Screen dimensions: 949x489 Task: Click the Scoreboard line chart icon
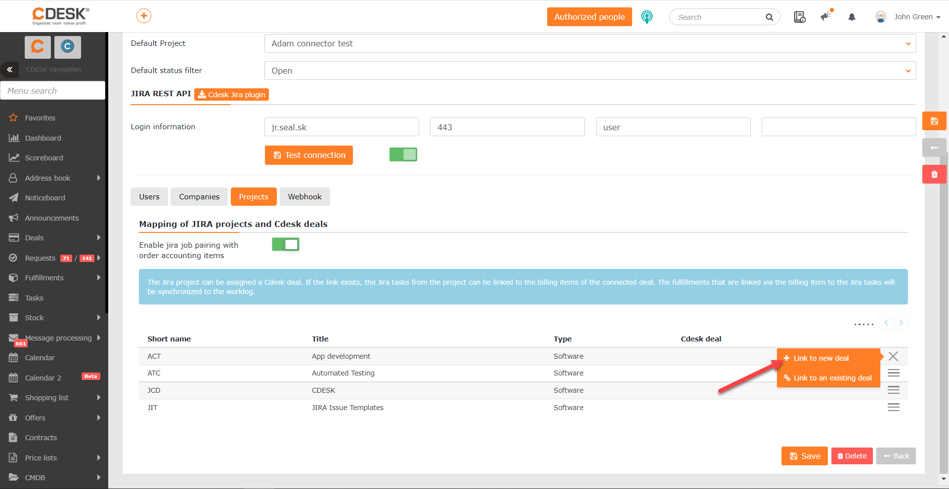pos(13,158)
